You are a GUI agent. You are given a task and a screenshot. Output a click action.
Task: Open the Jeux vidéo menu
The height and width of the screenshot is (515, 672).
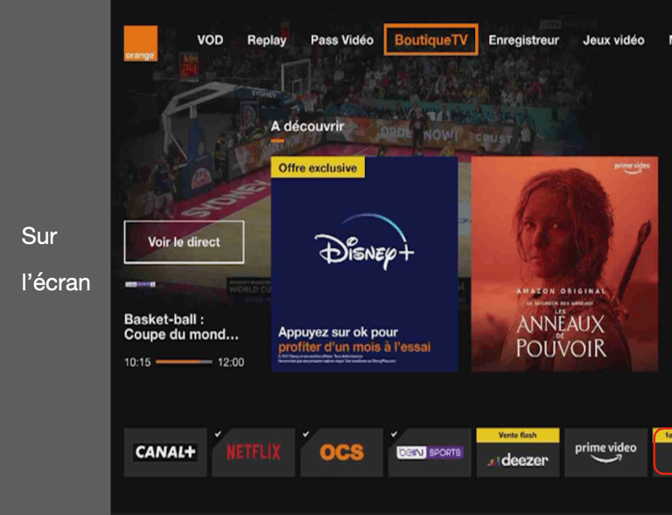point(613,40)
